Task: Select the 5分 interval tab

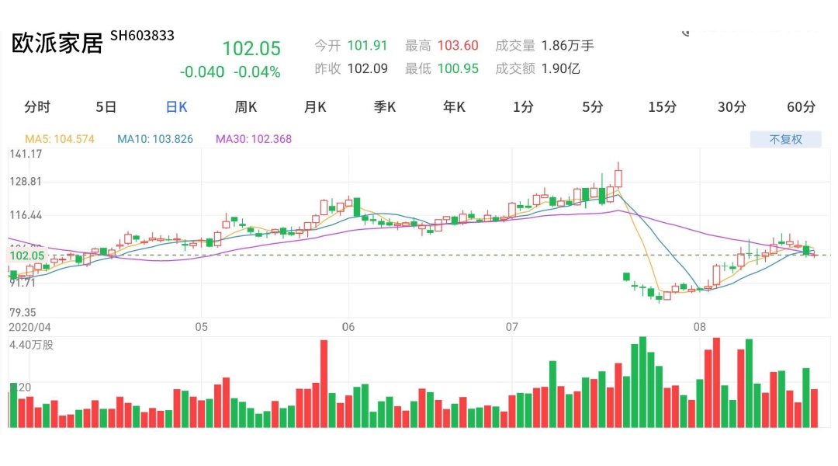Action: pyautogui.click(x=593, y=107)
